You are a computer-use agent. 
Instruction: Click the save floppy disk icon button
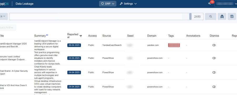point(232,17)
